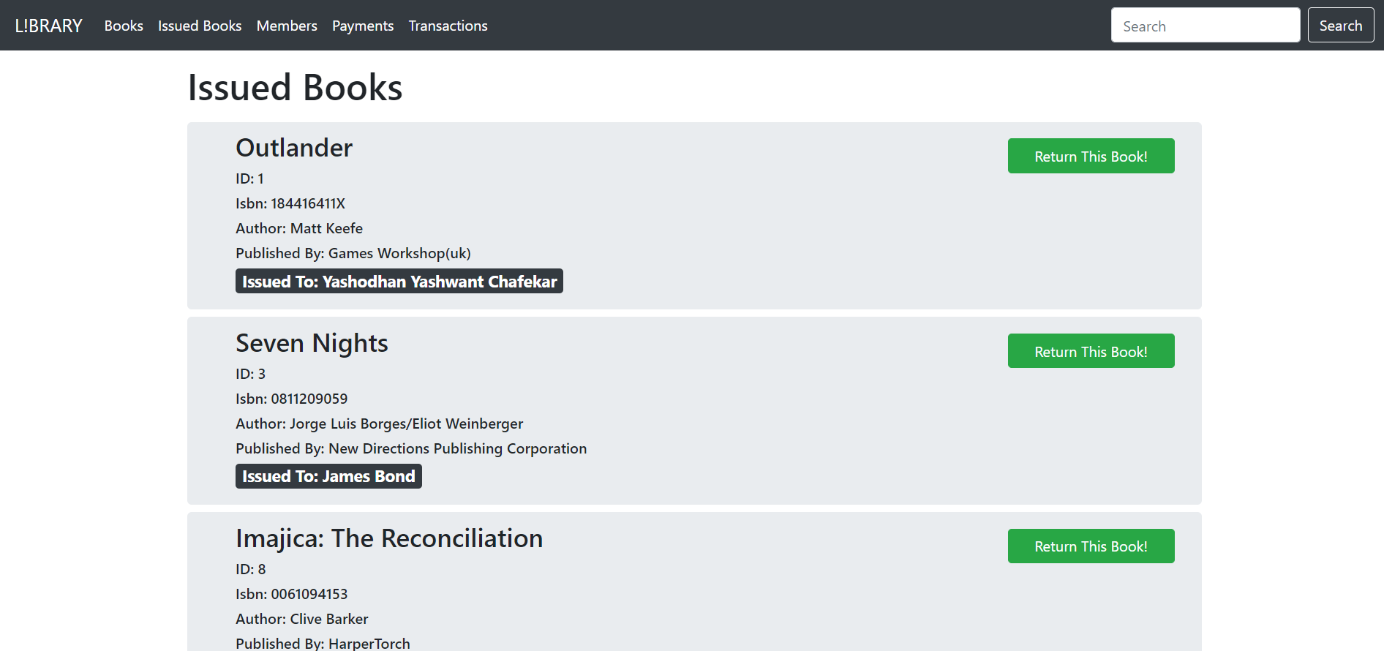Click the ID: 1 line under Outlander

coord(249,178)
